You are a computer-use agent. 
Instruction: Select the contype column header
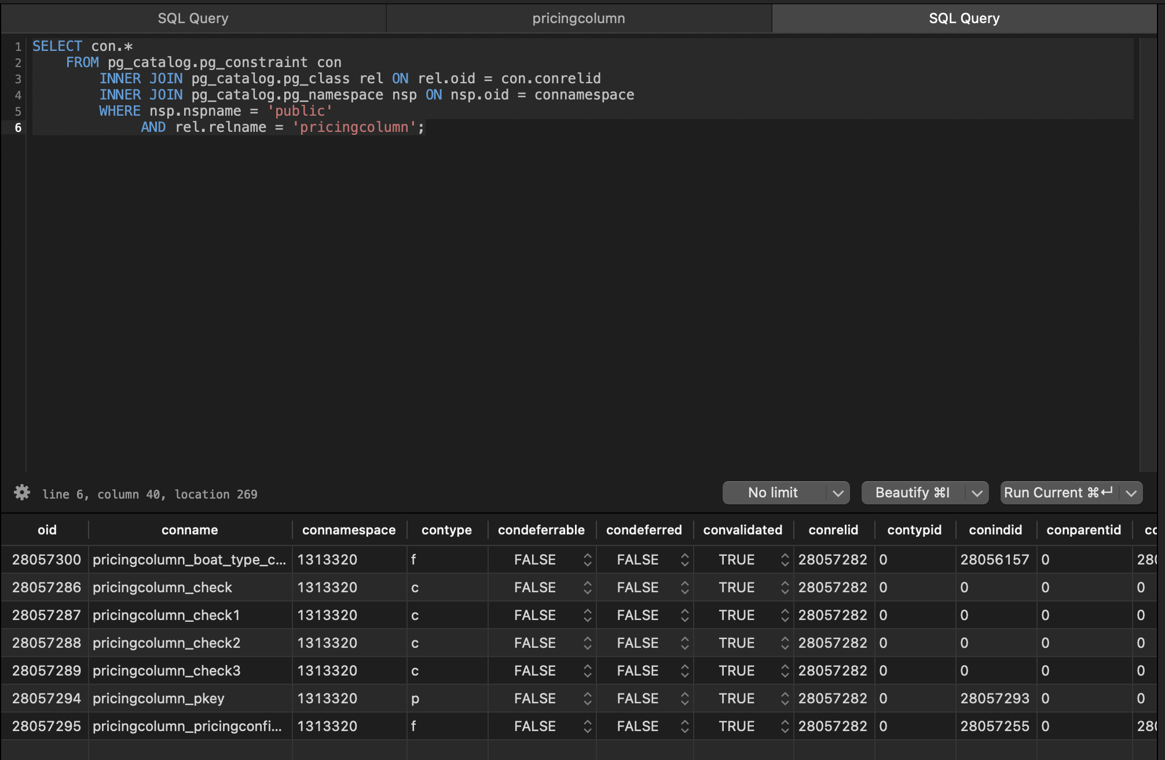click(446, 529)
